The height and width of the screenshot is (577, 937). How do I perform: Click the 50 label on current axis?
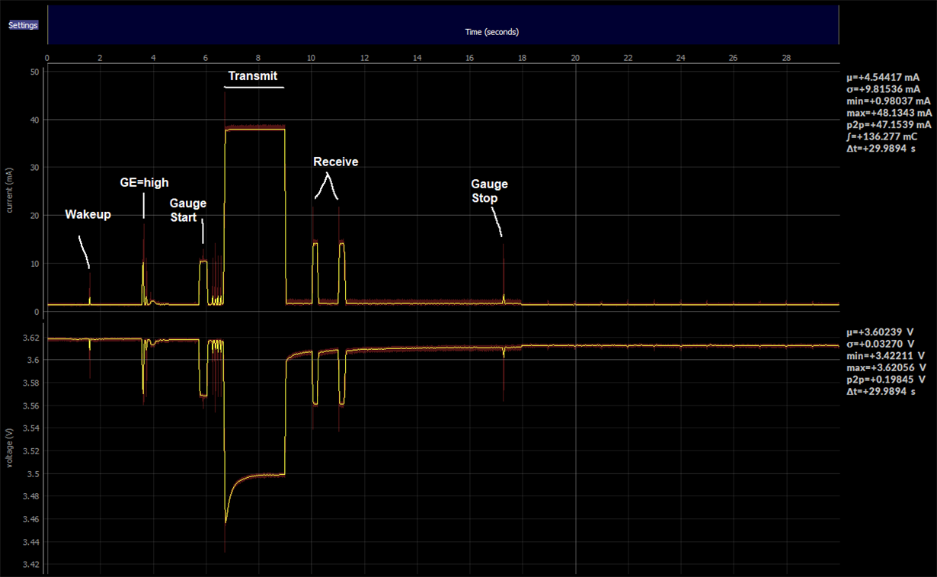(35, 72)
